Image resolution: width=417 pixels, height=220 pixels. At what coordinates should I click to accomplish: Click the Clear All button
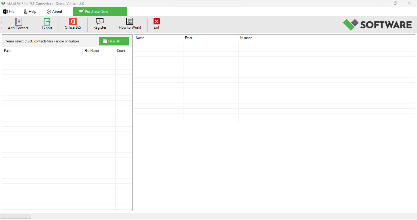tap(114, 41)
